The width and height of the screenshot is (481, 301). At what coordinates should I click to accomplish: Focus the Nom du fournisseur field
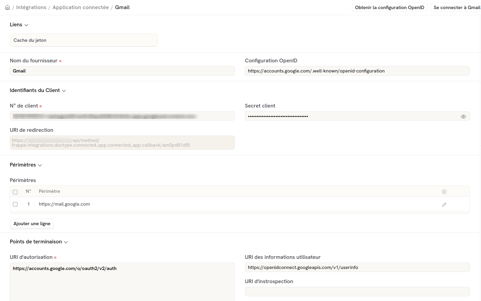[x=122, y=71]
